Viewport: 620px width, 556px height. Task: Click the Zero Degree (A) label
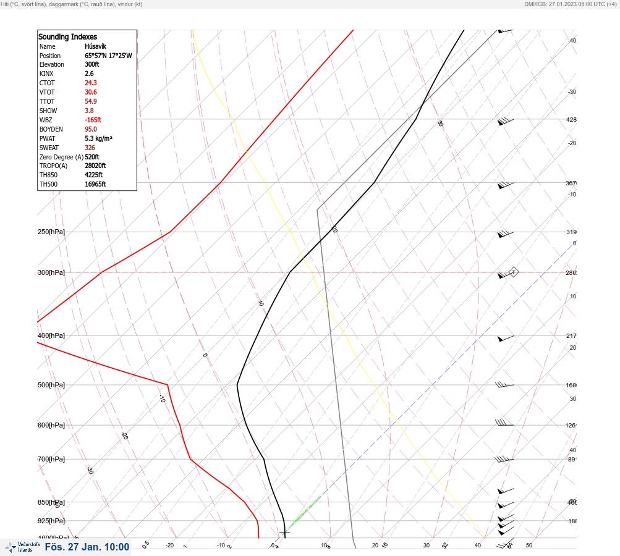[61, 157]
